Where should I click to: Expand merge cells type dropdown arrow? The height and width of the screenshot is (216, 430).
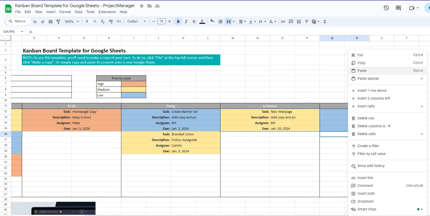pyautogui.click(x=234, y=22)
